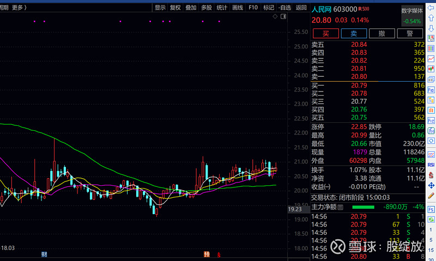Click -自选 to remove from watchlist

[x=284, y=8]
